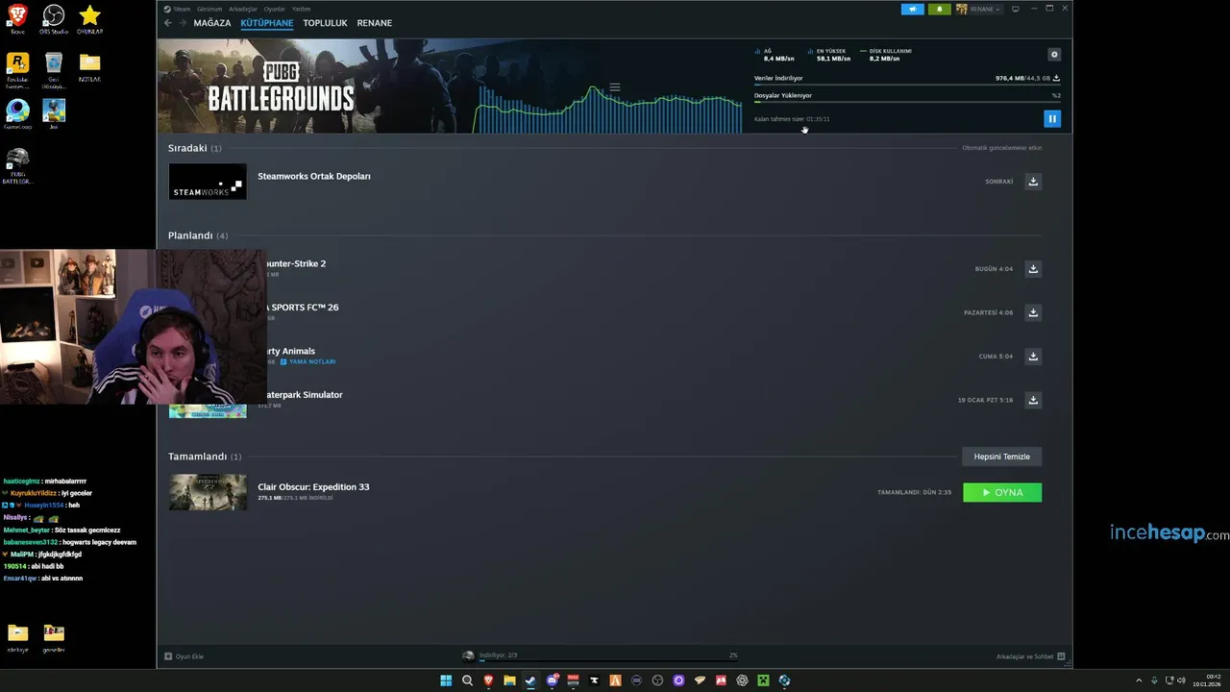This screenshot has height=692, width=1230.
Task: Open the NOTLAR folder on the desktop
Action: point(89,66)
